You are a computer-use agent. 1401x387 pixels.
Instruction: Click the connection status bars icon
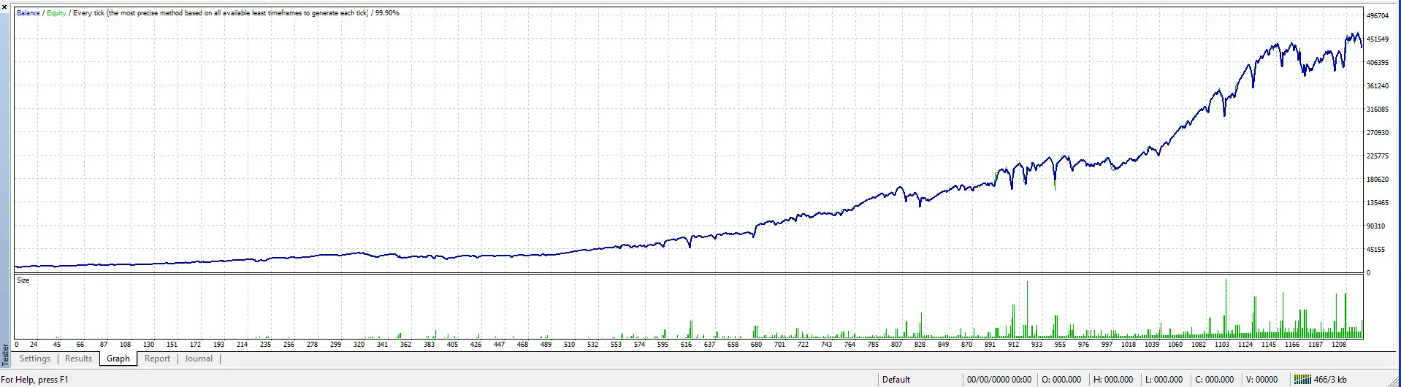coord(1302,380)
